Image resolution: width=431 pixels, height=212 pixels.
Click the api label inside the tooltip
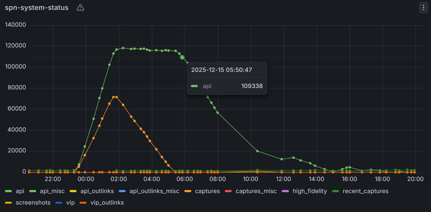click(207, 86)
